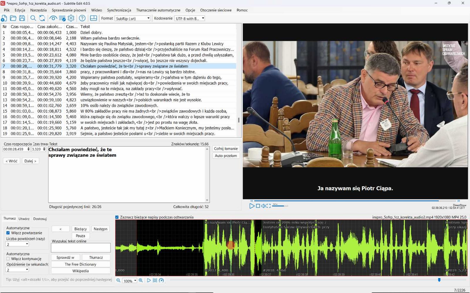Open the Kodowanie UTF-8 dropdown
This screenshot has height=293, width=470.
point(189,18)
